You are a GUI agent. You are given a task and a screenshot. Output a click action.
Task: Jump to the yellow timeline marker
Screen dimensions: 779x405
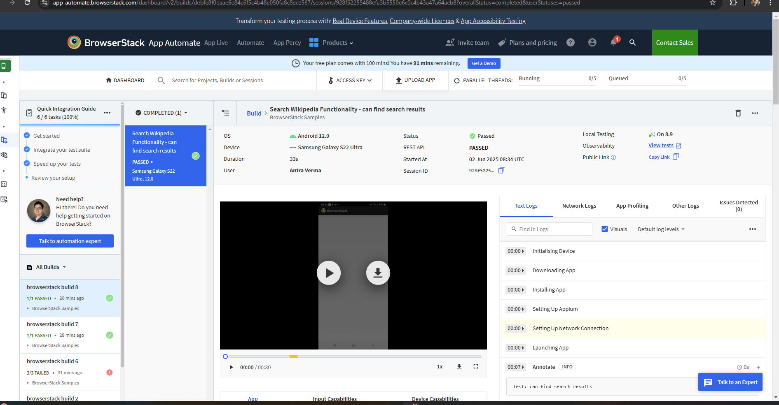293,356
